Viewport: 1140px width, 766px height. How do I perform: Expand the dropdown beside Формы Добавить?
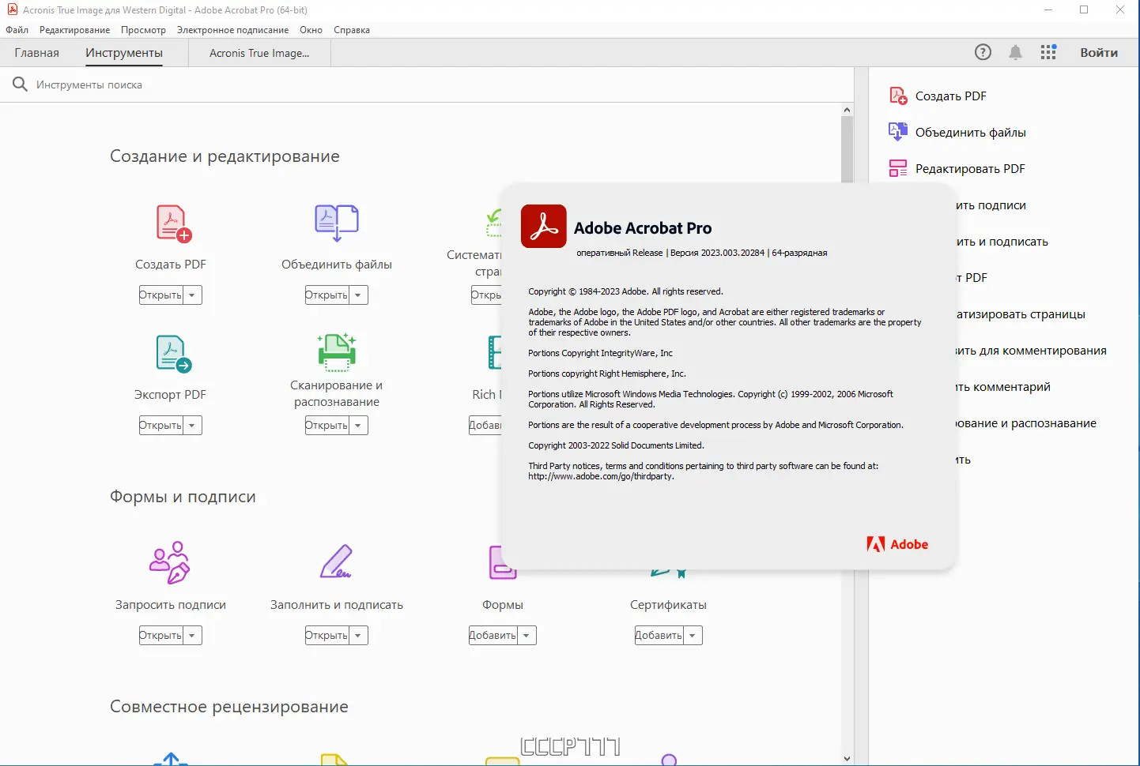click(527, 634)
